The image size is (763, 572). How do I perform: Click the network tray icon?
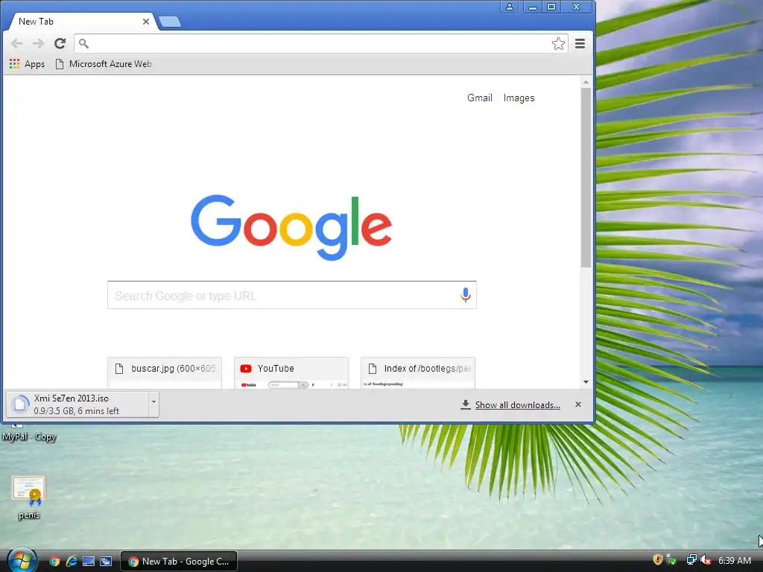(x=691, y=560)
